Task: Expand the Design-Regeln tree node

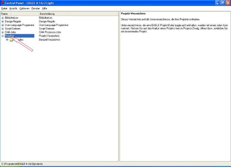Action: pyautogui.click(x=3, y=21)
